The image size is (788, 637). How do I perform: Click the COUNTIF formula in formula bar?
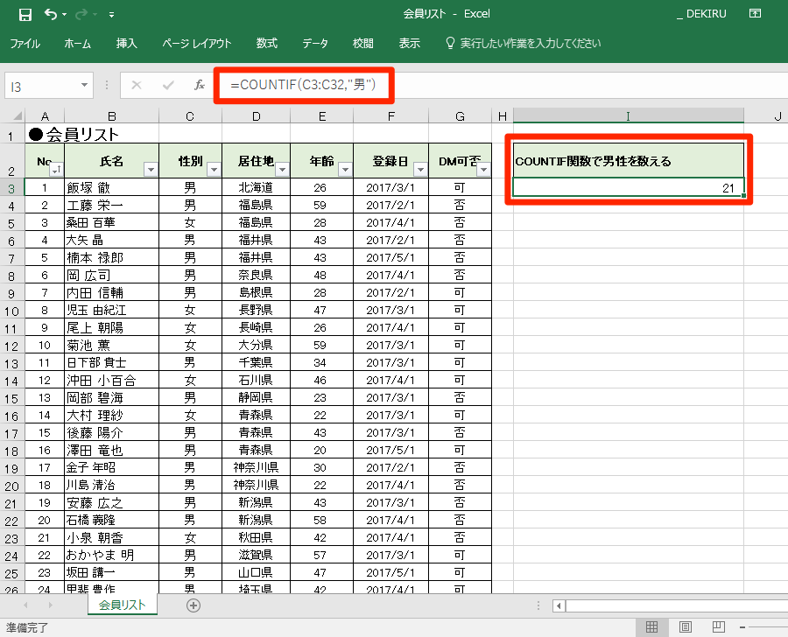pos(303,85)
